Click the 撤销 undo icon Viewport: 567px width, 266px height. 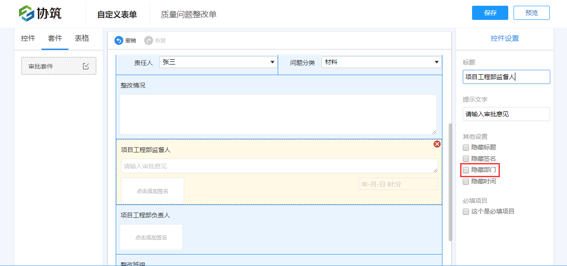click(x=119, y=41)
